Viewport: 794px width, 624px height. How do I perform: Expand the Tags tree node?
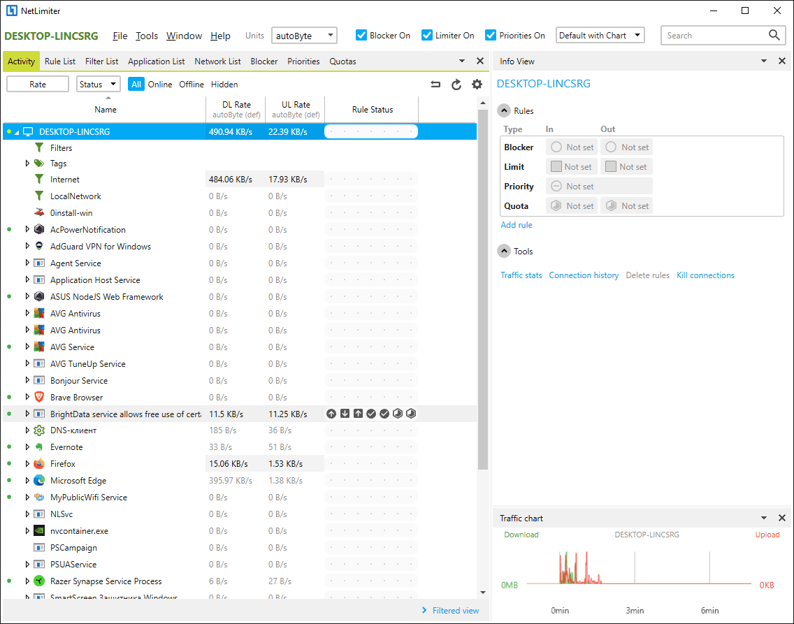coord(27,163)
